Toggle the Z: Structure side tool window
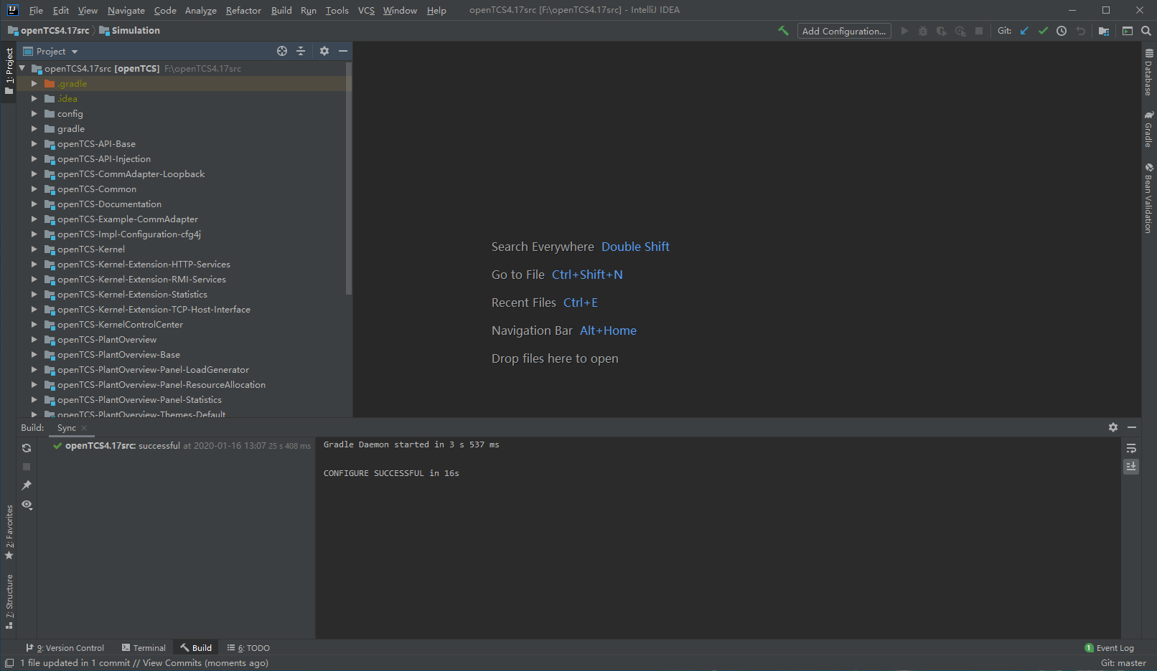The height and width of the screenshot is (671, 1157). 9,601
